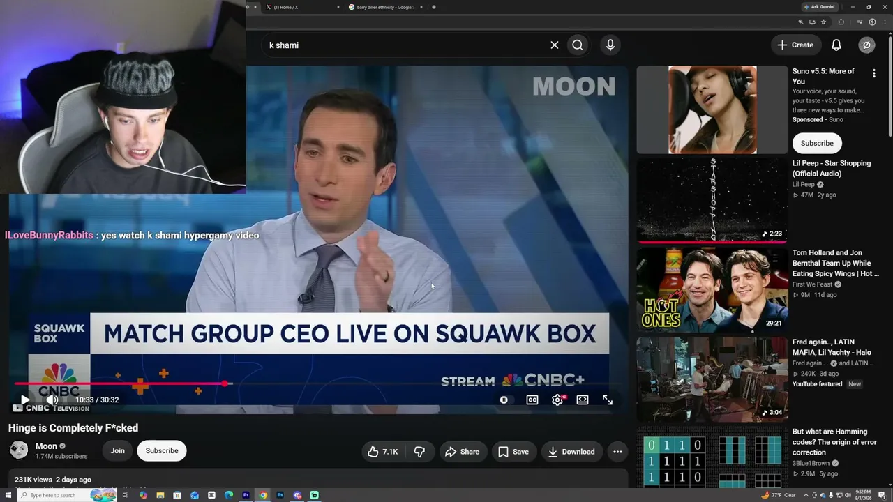Open more actions ellipsis beside Download

(617, 452)
